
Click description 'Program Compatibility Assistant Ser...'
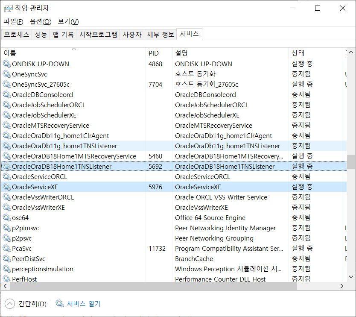pos(229,248)
